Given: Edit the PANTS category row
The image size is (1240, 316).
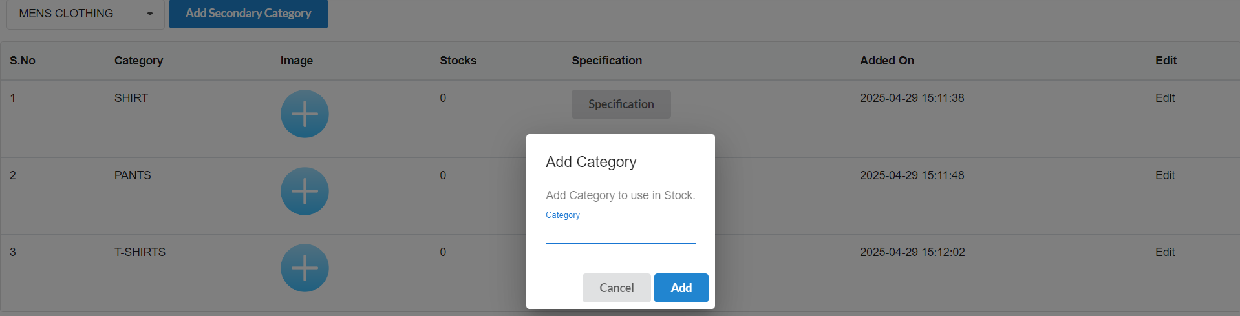Looking at the screenshot, I should [1165, 175].
